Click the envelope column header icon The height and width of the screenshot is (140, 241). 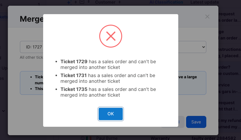[x=82, y=2]
